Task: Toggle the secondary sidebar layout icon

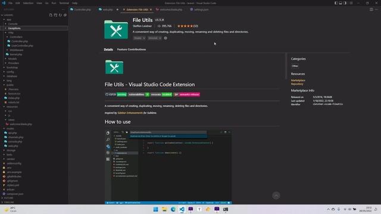Action: [345, 3]
